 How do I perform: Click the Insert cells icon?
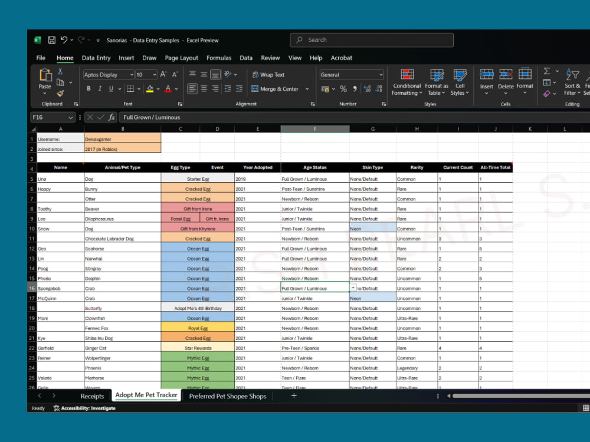pos(487,74)
